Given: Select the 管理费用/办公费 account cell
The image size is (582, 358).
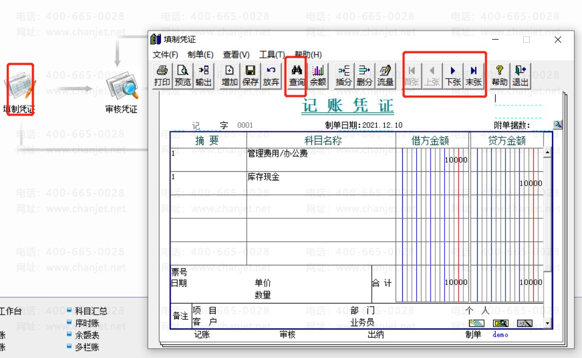Looking at the screenshot, I should click(321, 159).
